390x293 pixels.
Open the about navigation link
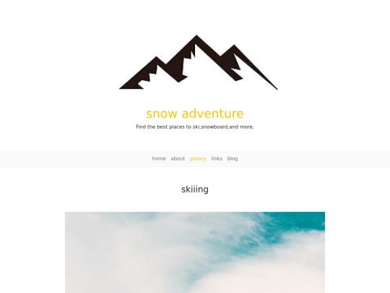click(178, 158)
